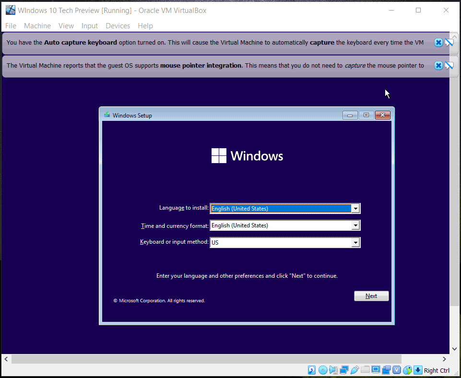Screen dimensions: 461x378
Task: Click the display status icon
Action: click(376, 369)
